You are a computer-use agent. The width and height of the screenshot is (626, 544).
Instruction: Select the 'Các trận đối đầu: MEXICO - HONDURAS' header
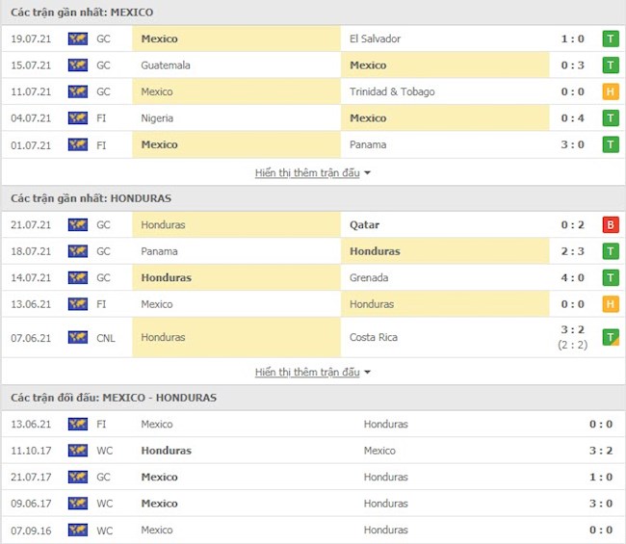114,397
